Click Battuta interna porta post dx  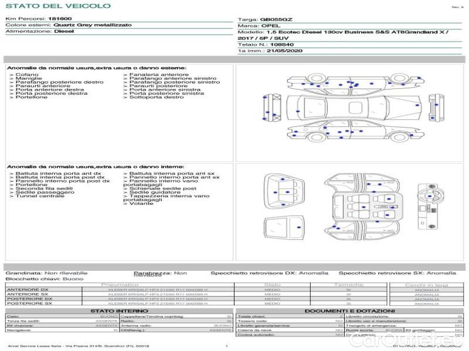tap(57, 177)
